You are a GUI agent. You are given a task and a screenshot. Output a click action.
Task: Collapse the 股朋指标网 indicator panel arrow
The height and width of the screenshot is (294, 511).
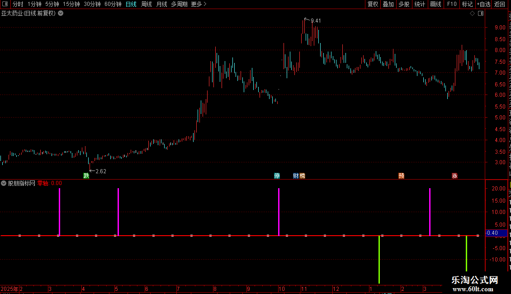pos(4,183)
